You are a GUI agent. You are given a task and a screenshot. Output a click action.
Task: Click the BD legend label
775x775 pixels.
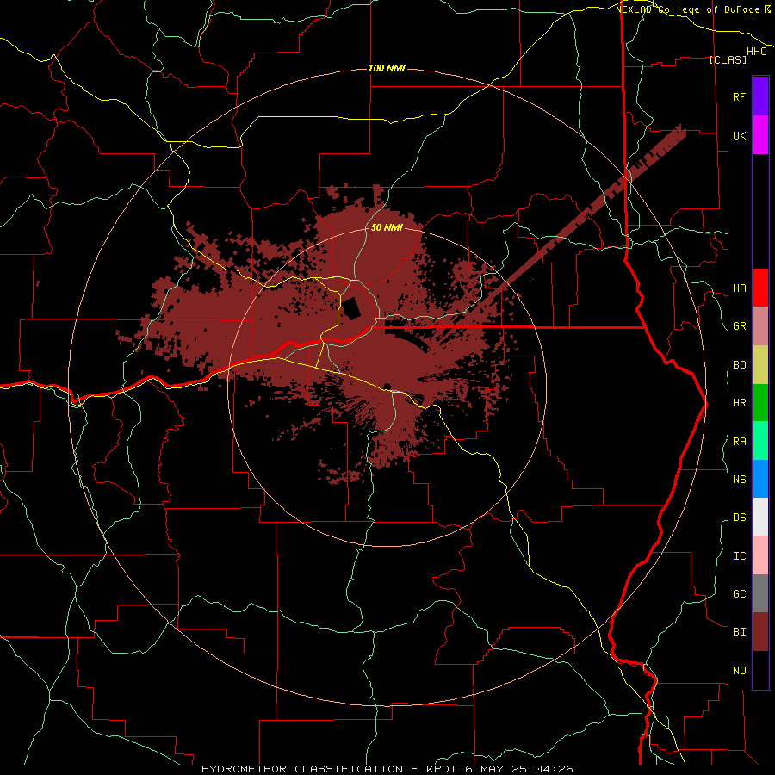[x=739, y=365]
